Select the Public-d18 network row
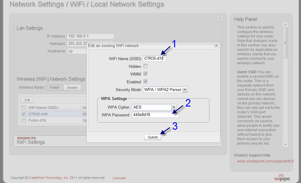Image resolution: width=301 pixels, height=183 pixels. tap(54, 121)
